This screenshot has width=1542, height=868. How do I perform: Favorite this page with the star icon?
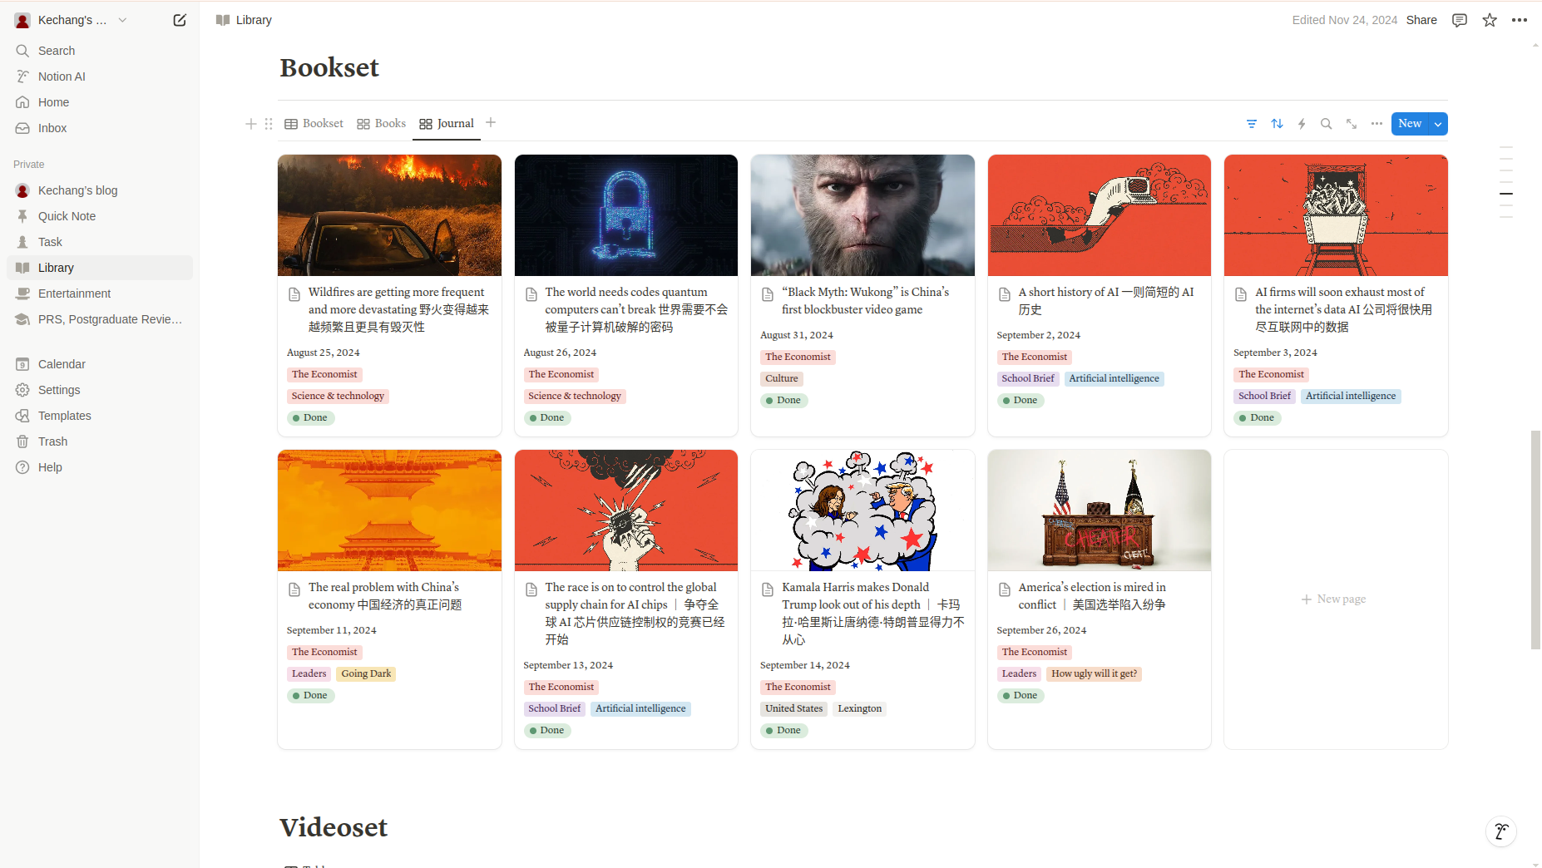pyautogui.click(x=1490, y=20)
